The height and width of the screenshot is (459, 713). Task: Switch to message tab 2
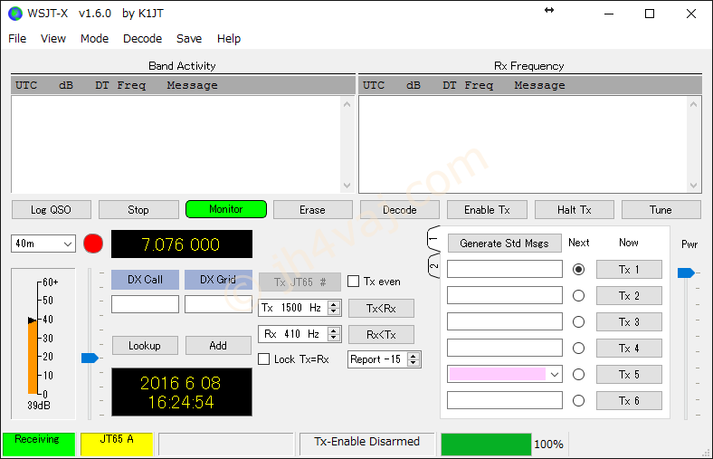433,265
